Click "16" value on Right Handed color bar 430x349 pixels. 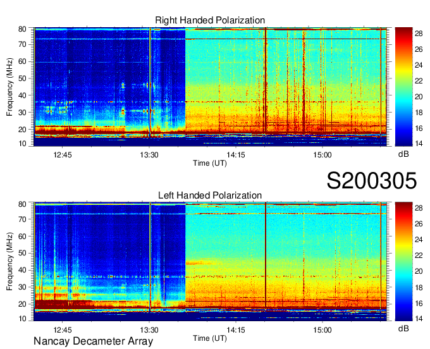(x=419, y=128)
